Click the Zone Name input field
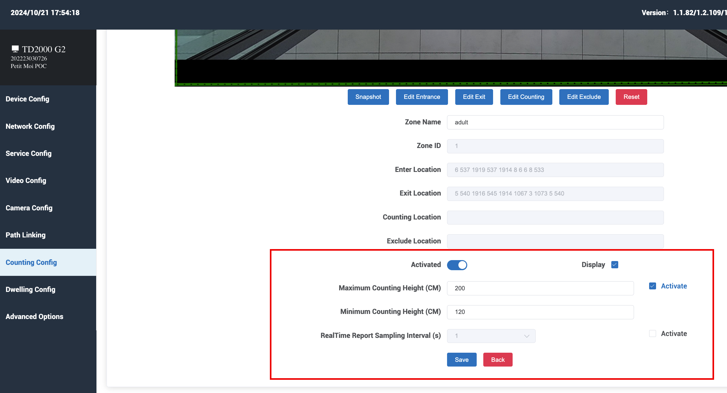727x393 pixels. click(x=555, y=122)
